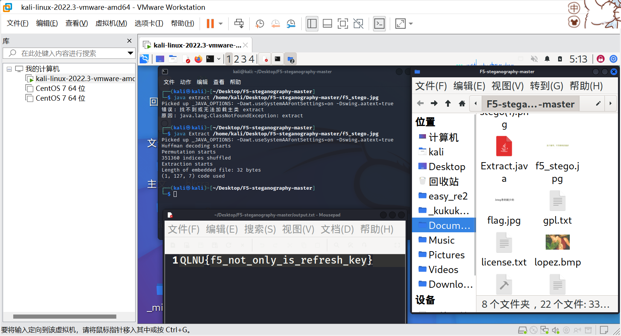621x336 pixels.
Task: Open the notifications bell icon
Action: point(547,59)
